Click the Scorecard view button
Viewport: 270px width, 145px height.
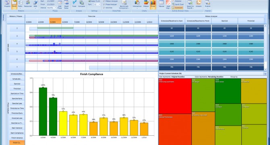177,8
